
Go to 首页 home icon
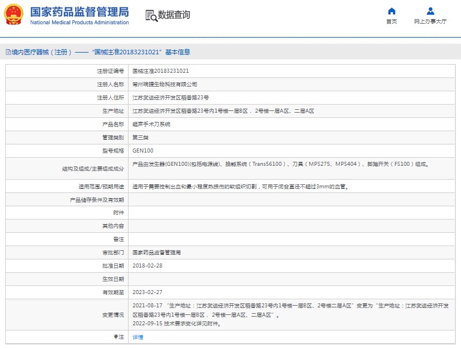pos(392,11)
